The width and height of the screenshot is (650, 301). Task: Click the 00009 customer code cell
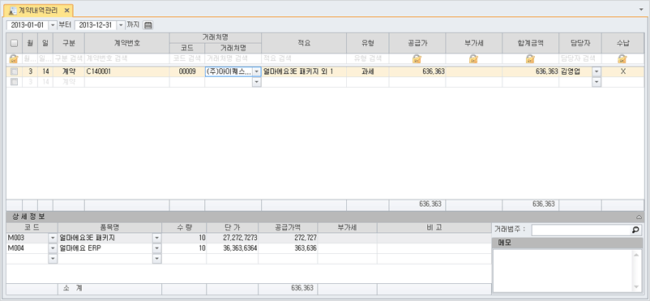(187, 72)
